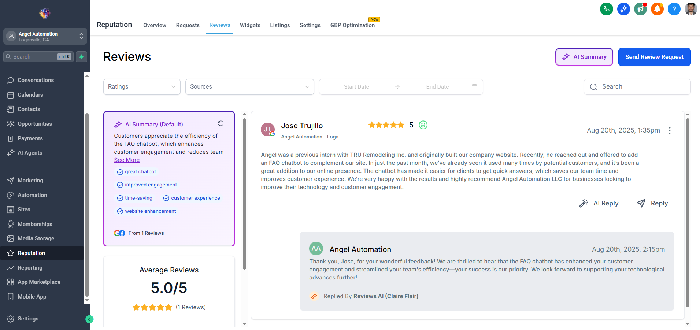
Task: Open help via the question mark icon
Action: pos(674,9)
